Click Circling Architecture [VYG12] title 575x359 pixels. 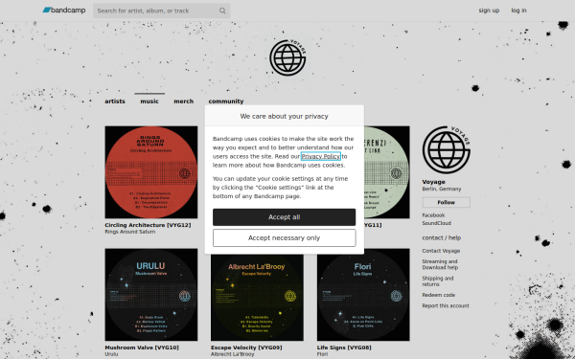click(x=148, y=225)
